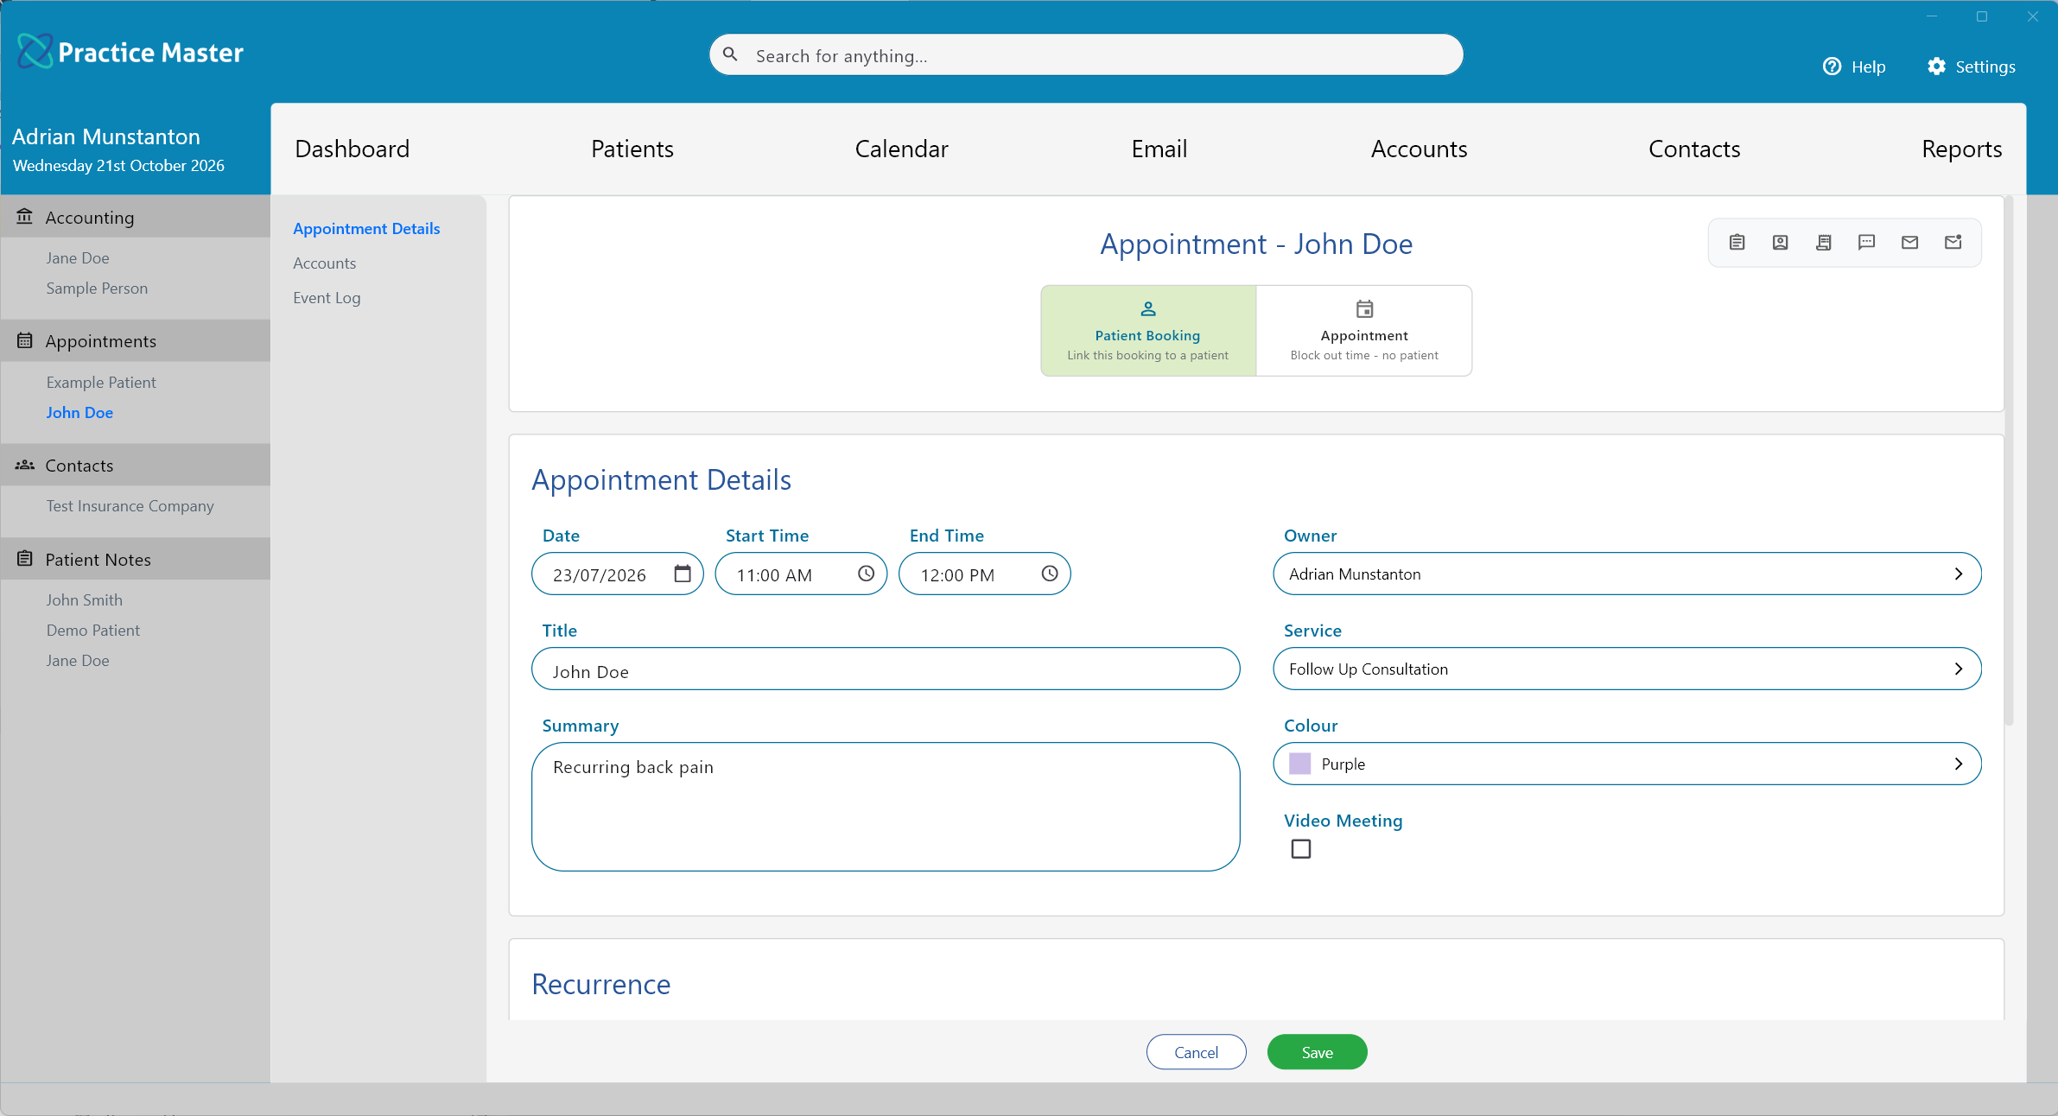2058x1116 pixels.
Task: Click the Save button
Action: click(1317, 1051)
